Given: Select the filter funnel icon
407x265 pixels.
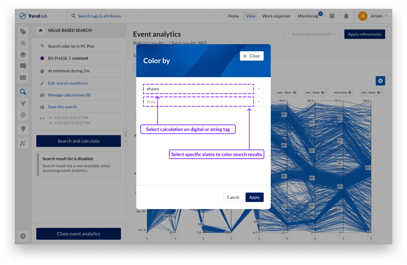Looking at the screenshot, I should pyautogui.click(x=23, y=103).
